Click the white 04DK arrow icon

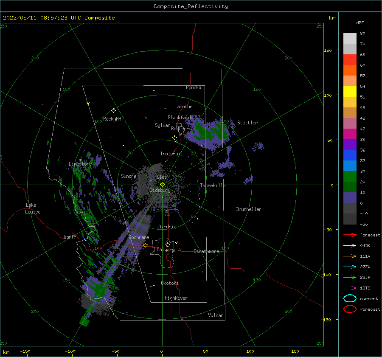(x=350, y=245)
